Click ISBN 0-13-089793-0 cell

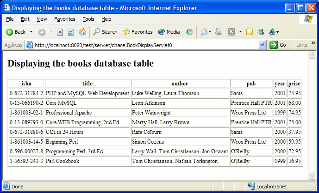(26, 122)
